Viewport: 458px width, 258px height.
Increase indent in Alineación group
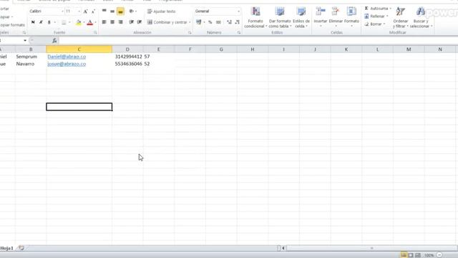pos(140,22)
